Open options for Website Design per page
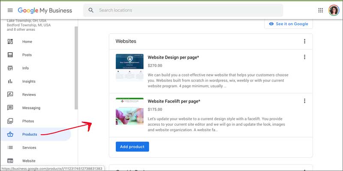This screenshot has width=343, height=171. [304, 57]
